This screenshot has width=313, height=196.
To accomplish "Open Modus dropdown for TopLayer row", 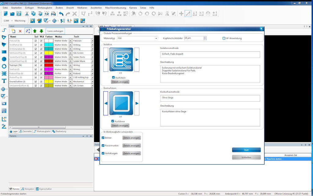I will click(70, 65).
